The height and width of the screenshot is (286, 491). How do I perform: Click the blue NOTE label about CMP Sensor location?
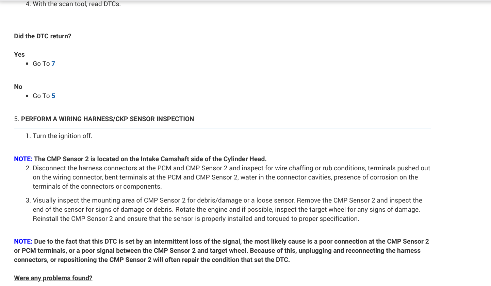coord(23,159)
